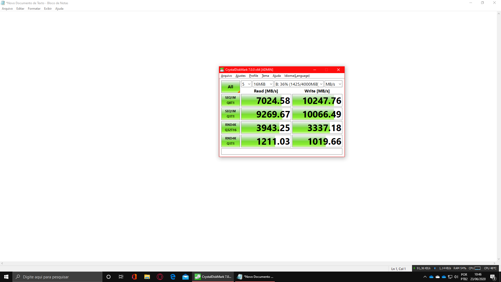Screen dimensions: 501x282
Task: Open Notepad Editar menu
Action: point(20,9)
